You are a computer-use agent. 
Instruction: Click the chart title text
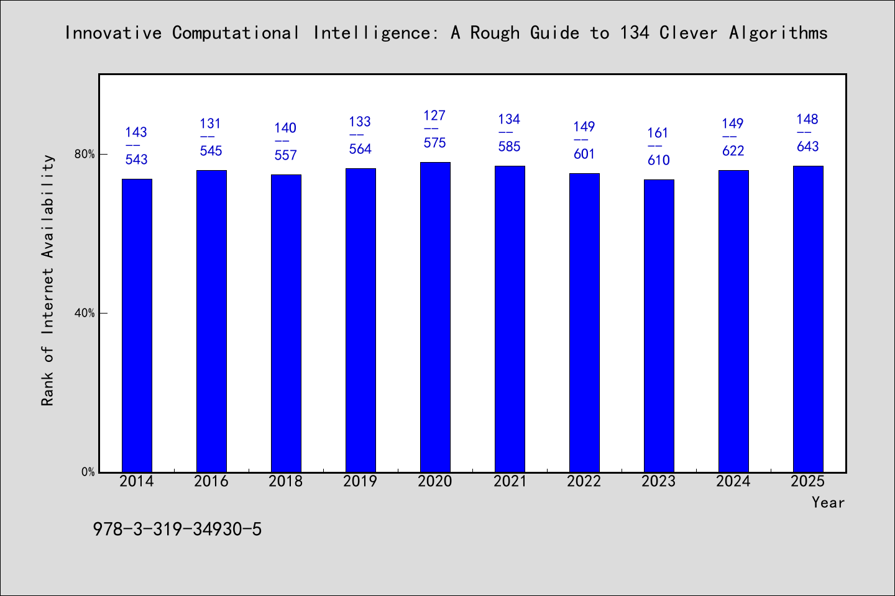[x=446, y=33]
